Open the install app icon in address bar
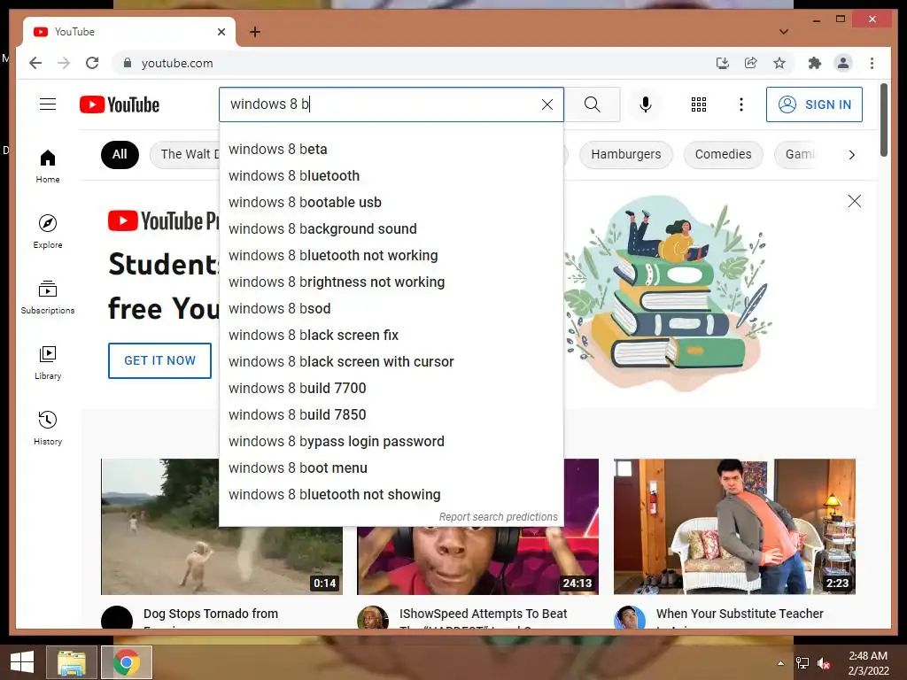This screenshot has width=907, height=680. point(723,63)
